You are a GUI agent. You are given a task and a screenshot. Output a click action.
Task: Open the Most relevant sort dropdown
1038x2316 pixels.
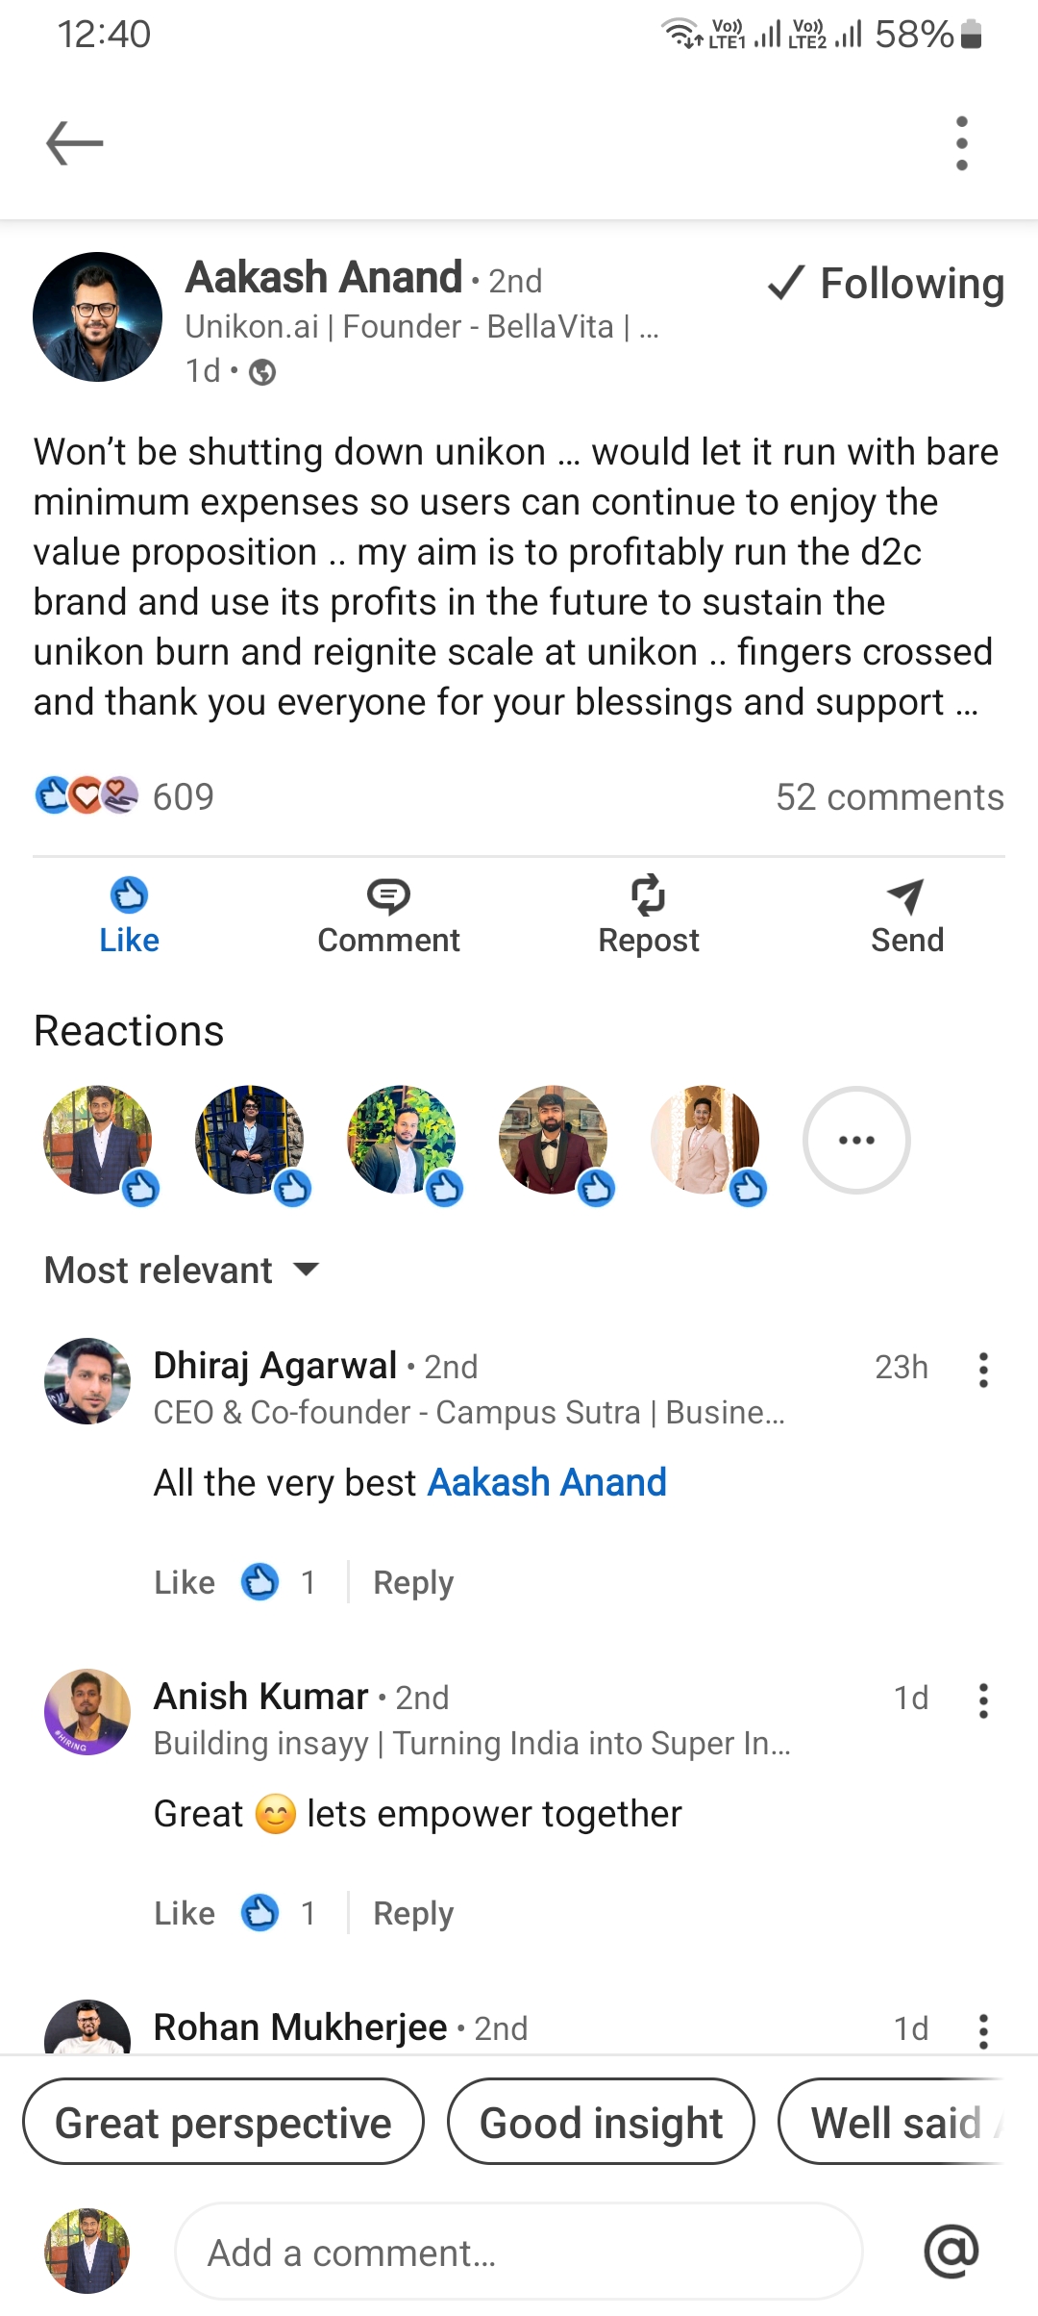click(181, 1271)
